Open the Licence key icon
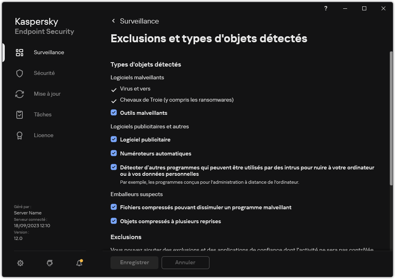 click(x=19, y=135)
